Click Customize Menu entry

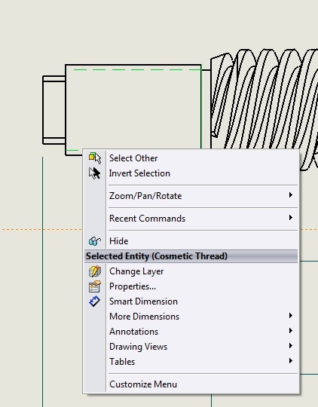191,384
